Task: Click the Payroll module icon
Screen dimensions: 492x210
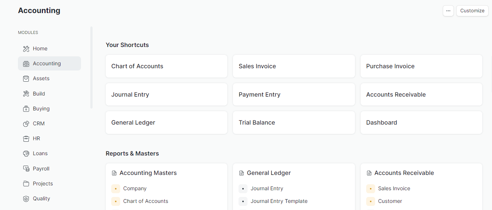Action: click(x=26, y=169)
